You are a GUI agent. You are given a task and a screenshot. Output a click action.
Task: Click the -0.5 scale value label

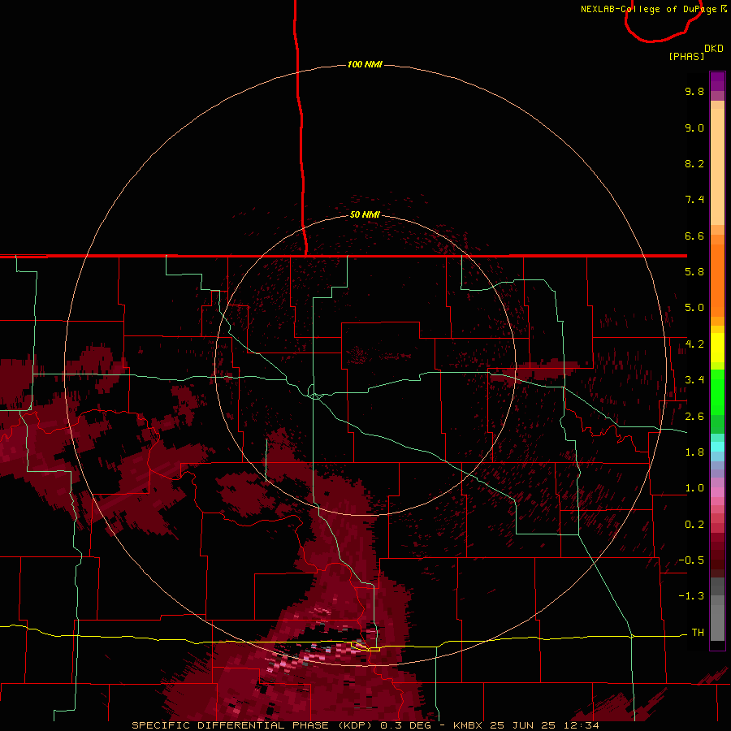691,560
